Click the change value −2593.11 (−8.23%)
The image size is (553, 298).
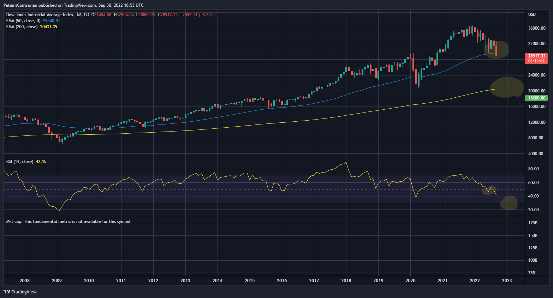pos(197,15)
